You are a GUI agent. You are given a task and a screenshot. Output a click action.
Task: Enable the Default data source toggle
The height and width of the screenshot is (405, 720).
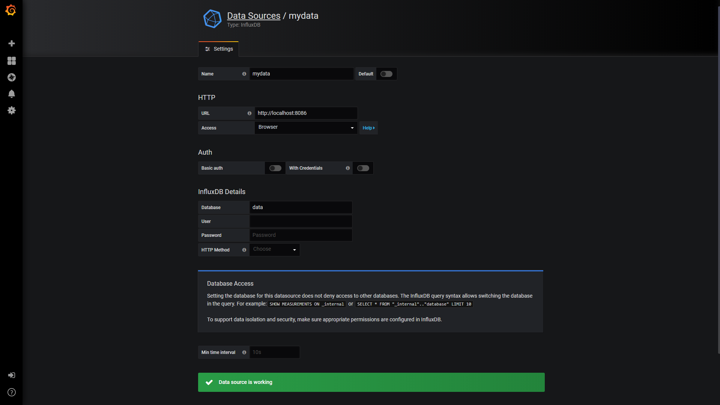point(386,74)
